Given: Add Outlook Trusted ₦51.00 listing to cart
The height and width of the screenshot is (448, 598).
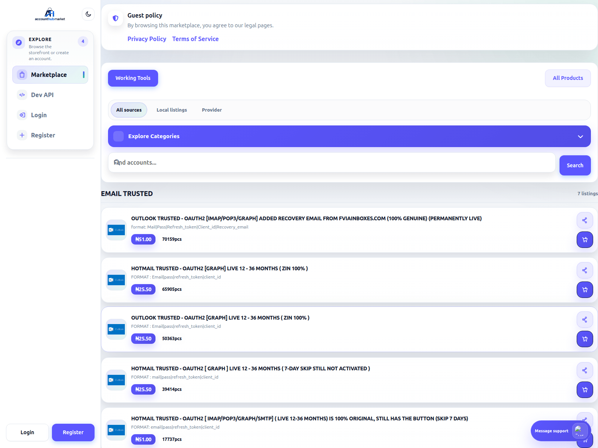Looking at the screenshot, I should tap(585, 240).
